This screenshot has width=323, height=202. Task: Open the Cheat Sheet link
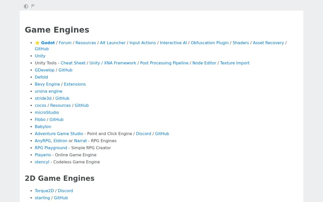click(x=73, y=63)
